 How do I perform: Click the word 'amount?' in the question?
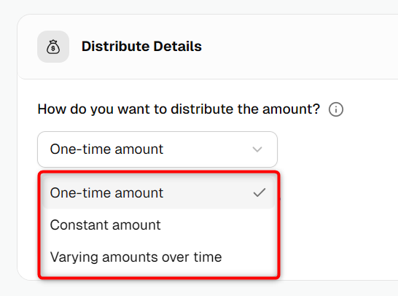coord(291,109)
